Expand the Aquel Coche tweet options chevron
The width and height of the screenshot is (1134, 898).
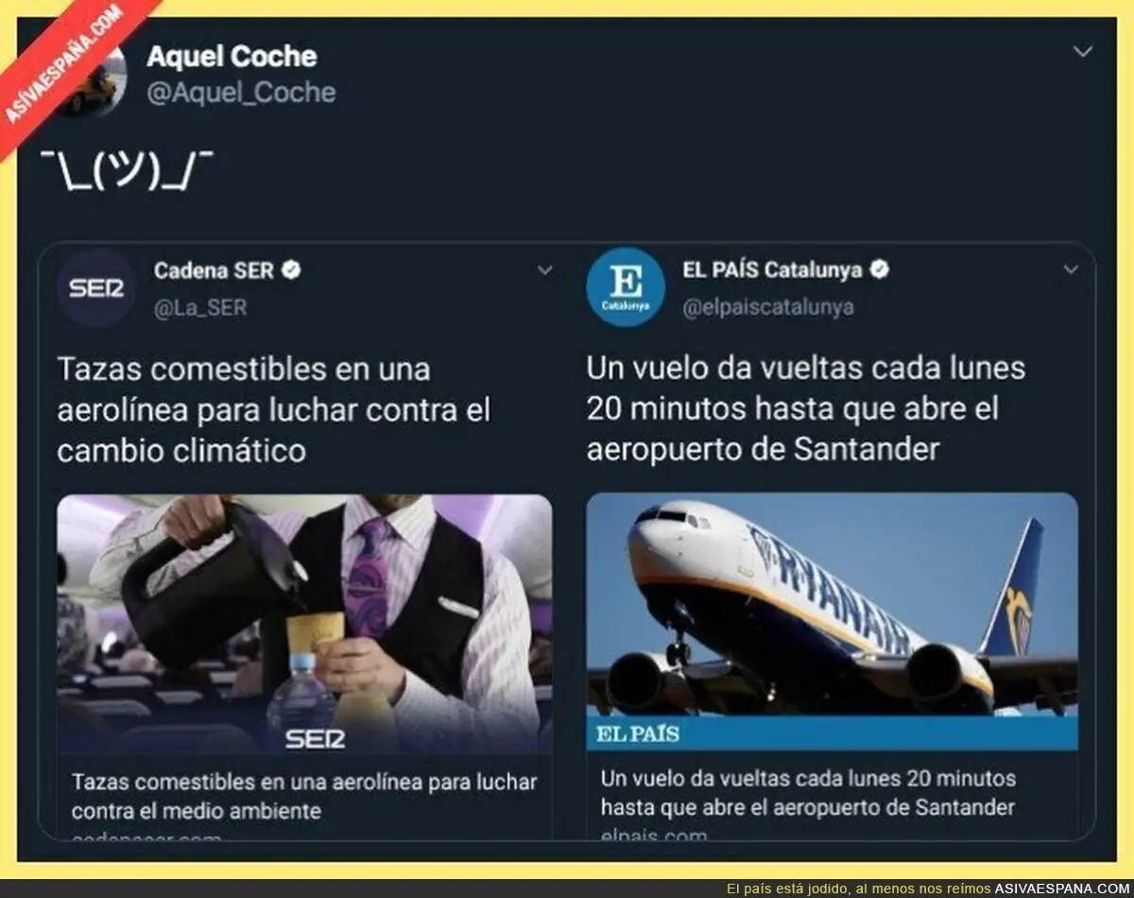(1083, 52)
